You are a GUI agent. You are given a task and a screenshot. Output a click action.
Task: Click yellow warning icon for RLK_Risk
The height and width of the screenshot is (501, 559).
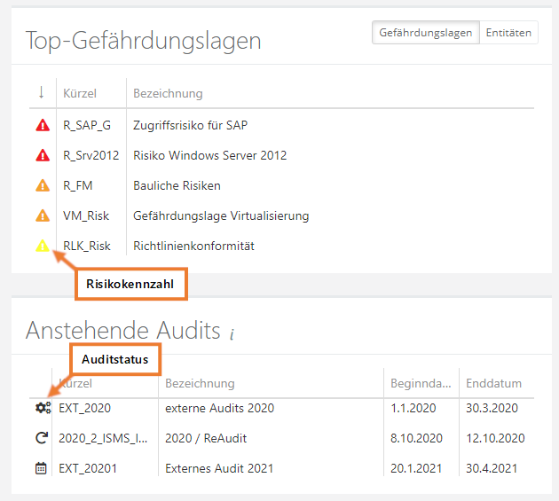click(x=42, y=246)
